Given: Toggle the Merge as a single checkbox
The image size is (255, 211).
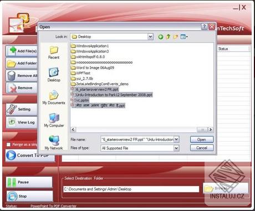Looking at the screenshot, I should click(8, 145).
